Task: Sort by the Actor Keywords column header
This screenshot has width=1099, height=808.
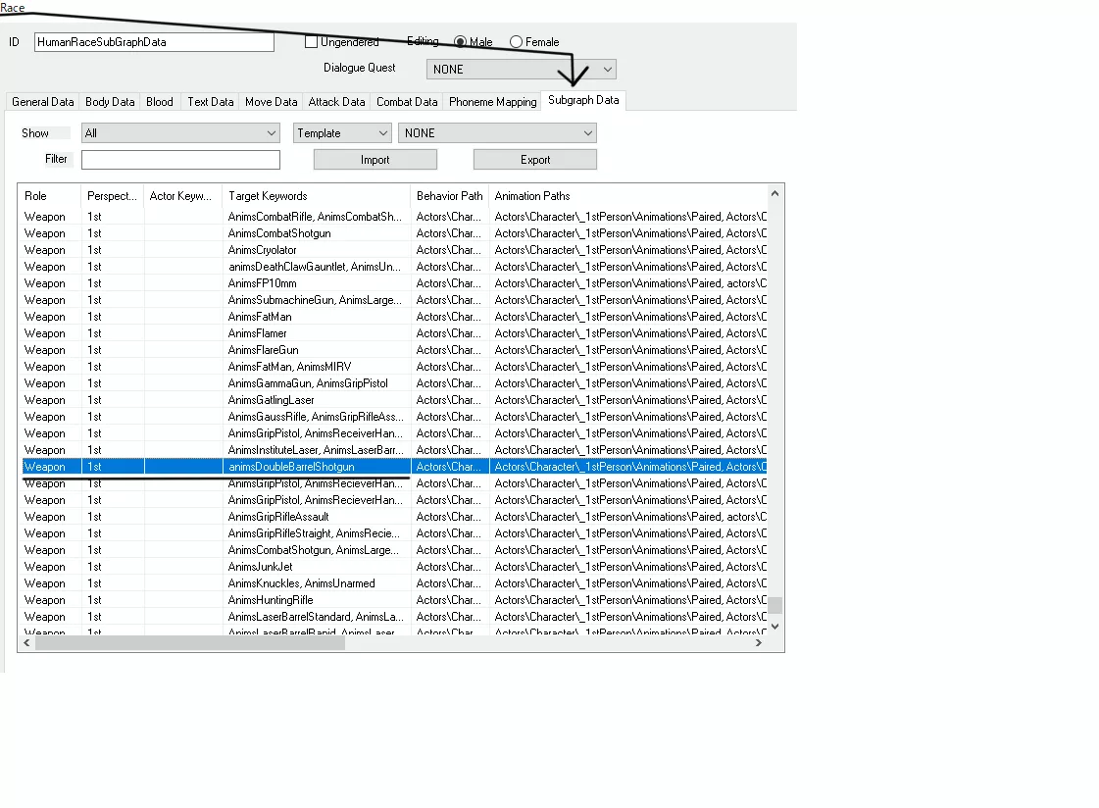Action: [x=182, y=196]
